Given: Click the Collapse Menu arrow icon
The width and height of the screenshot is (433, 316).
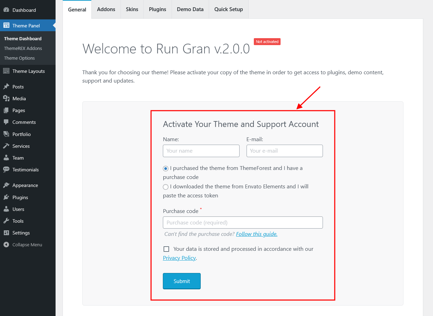Looking at the screenshot, I should 6,245.
